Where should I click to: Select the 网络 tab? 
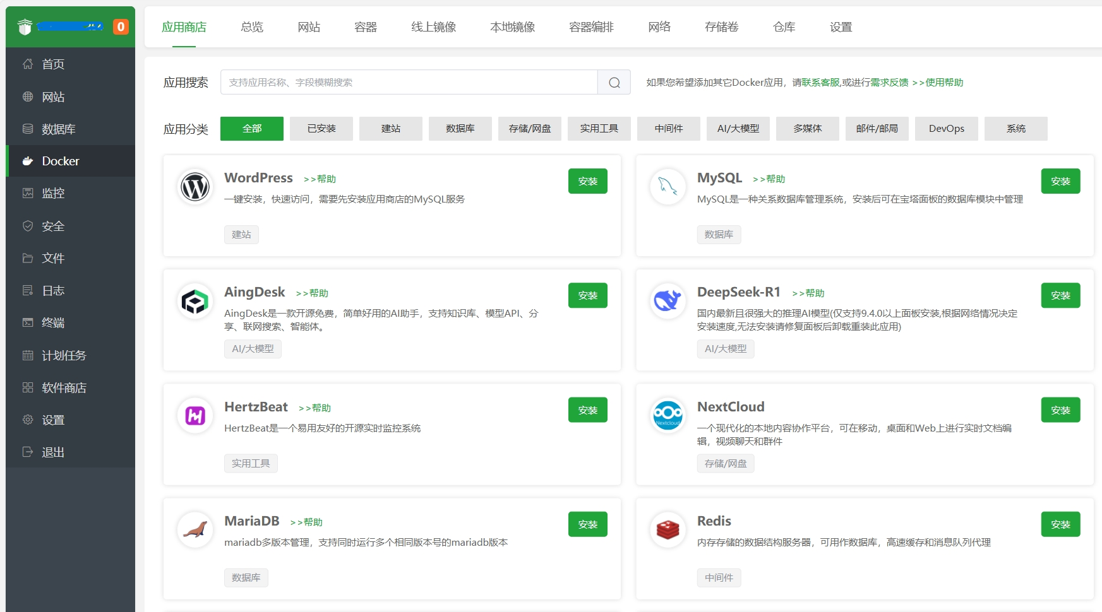click(659, 27)
